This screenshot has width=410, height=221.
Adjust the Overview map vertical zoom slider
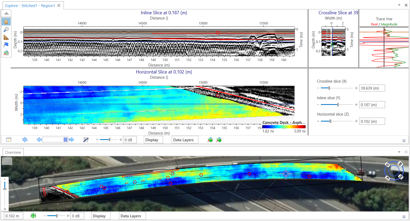tap(5, 189)
